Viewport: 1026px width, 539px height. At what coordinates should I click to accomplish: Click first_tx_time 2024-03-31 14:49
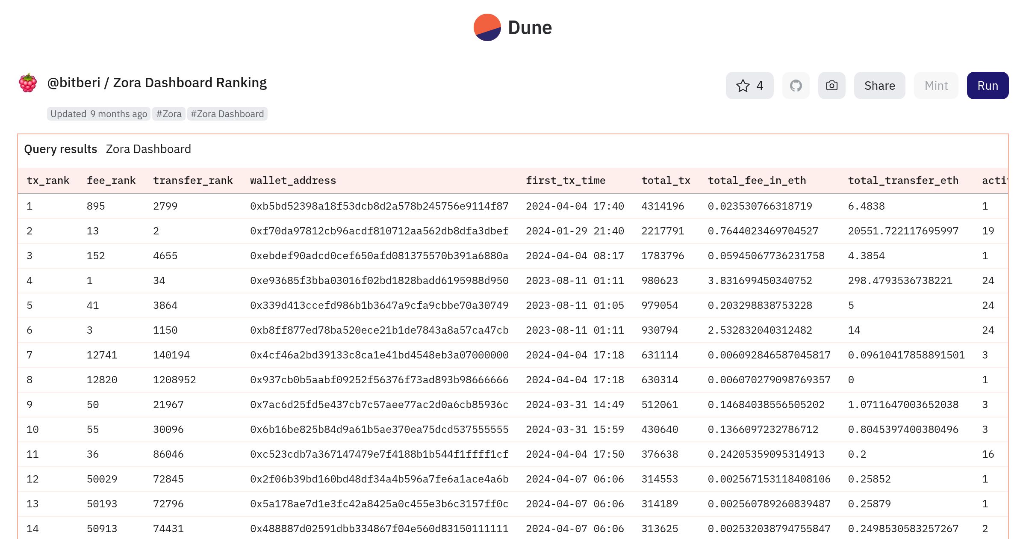(x=575, y=405)
